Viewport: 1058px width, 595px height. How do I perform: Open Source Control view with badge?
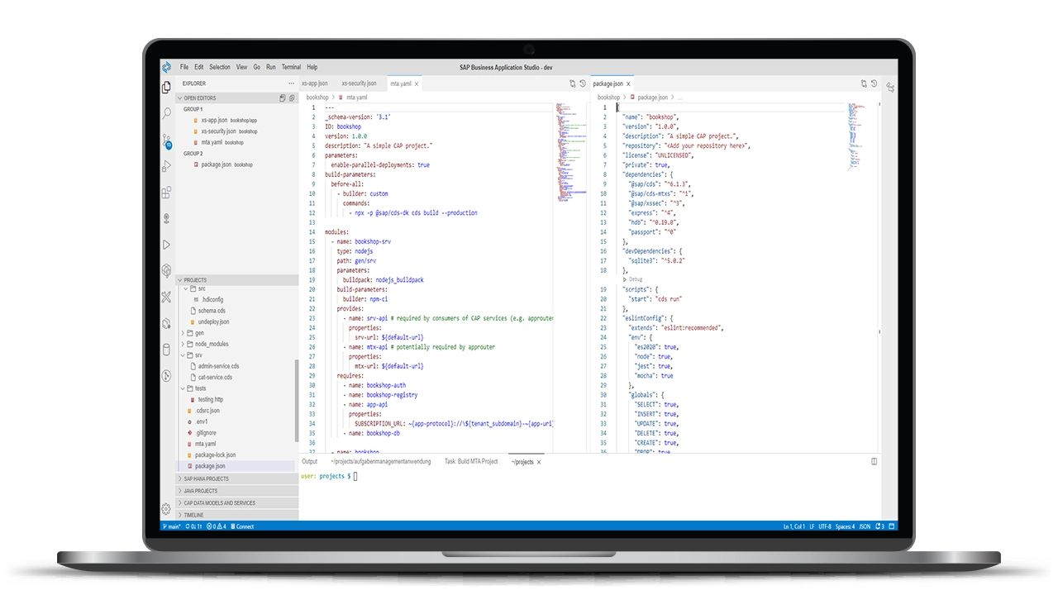[166, 140]
